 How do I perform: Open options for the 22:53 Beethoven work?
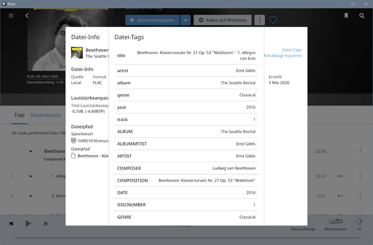point(360,151)
